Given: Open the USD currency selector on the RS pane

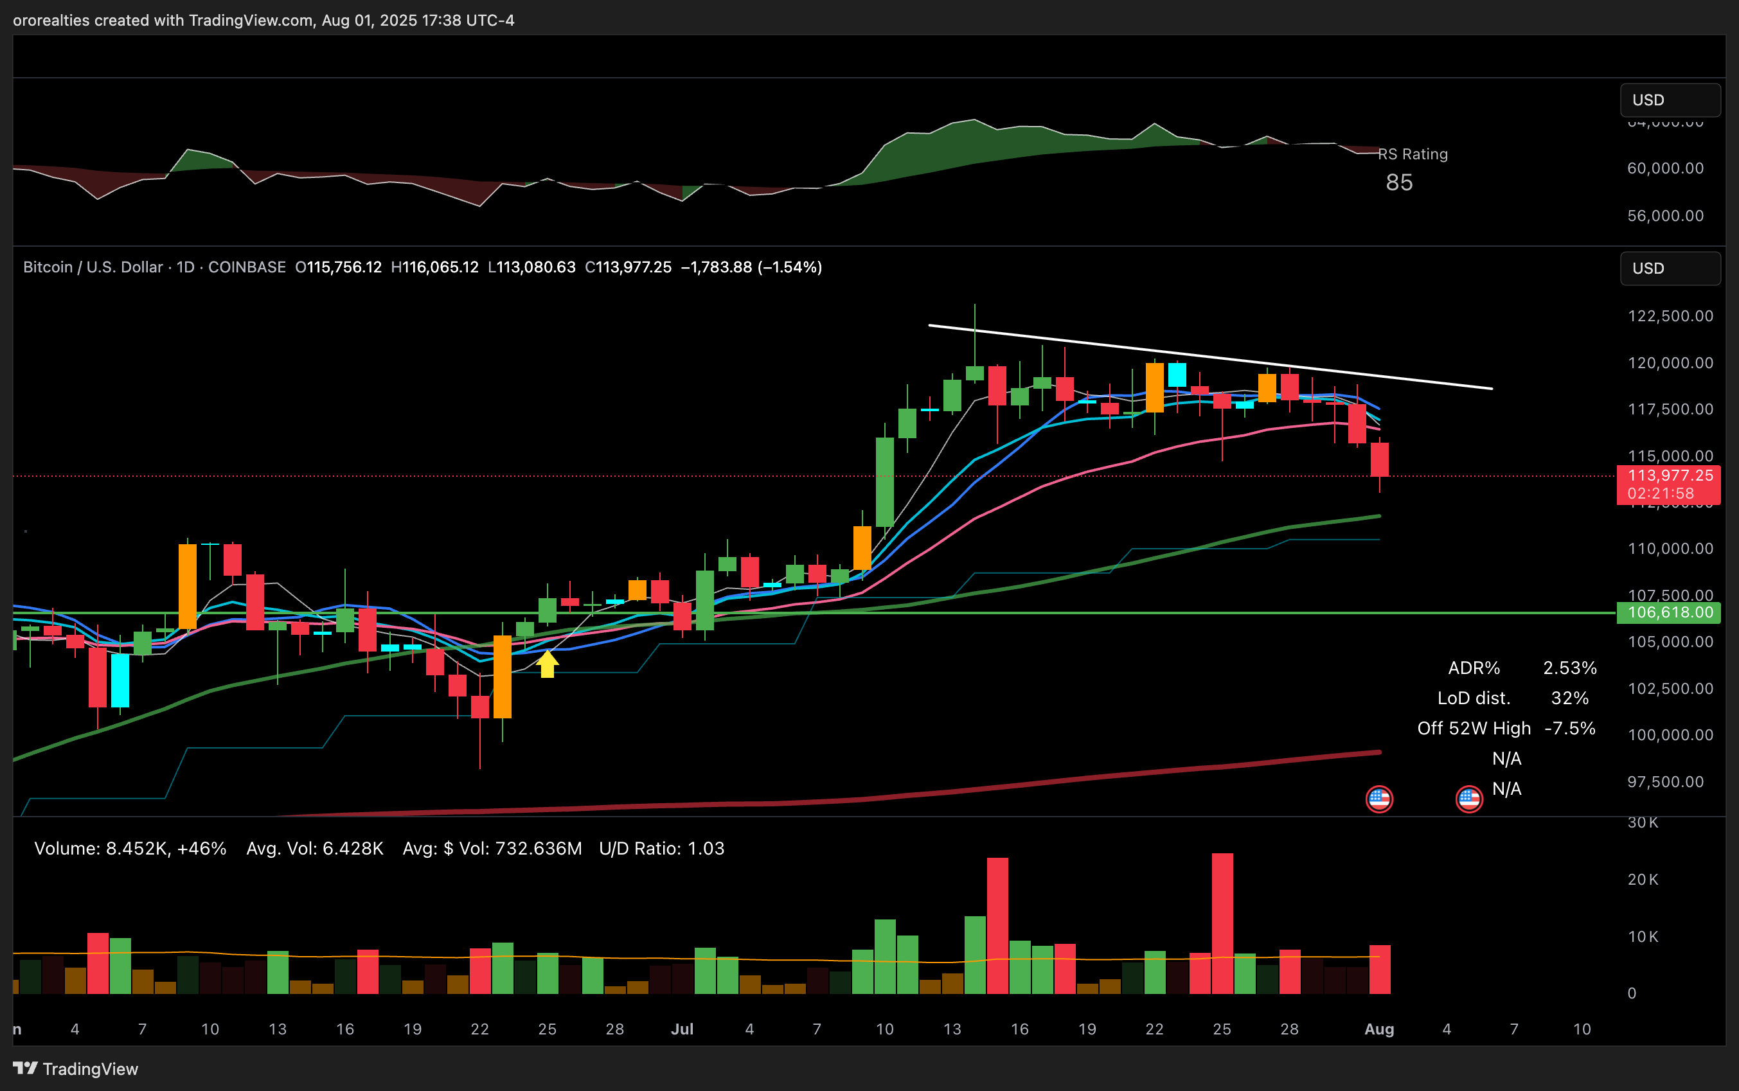Looking at the screenshot, I should (x=1670, y=100).
